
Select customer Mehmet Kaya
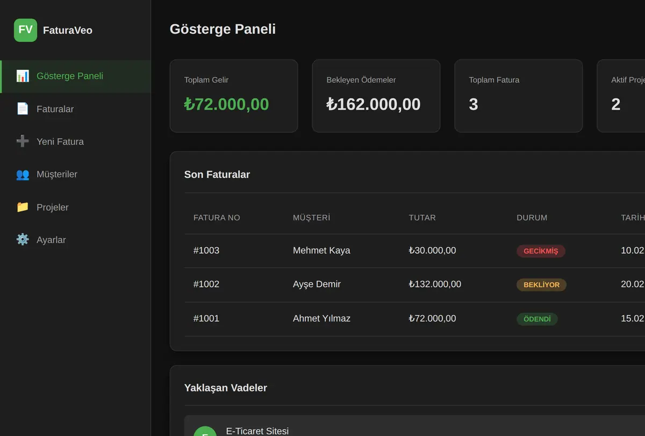pos(321,251)
